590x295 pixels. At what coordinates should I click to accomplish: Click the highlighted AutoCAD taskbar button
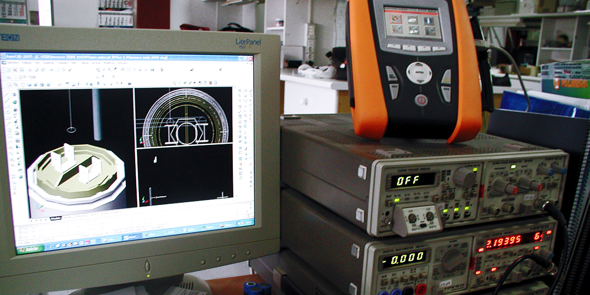point(131,238)
